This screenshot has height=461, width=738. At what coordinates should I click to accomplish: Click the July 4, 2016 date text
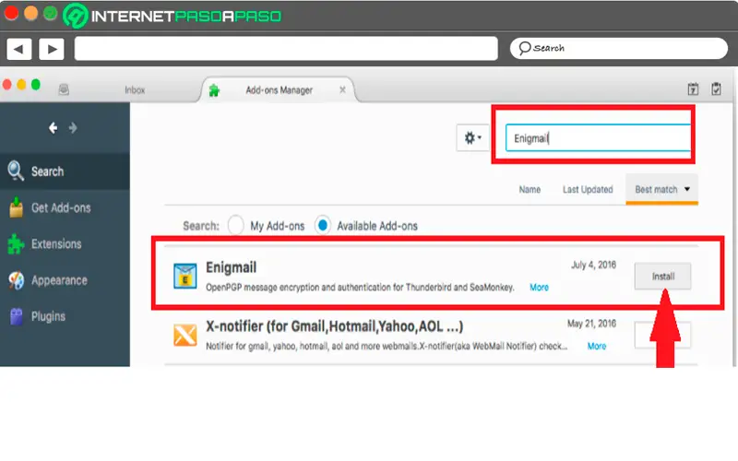(x=593, y=265)
